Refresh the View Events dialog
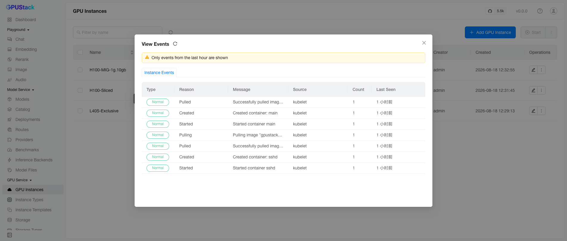The width and height of the screenshot is (567, 241). [x=175, y=44]
